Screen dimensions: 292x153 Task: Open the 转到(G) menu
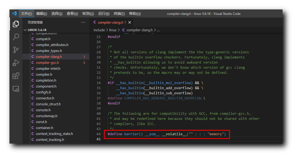88,13
